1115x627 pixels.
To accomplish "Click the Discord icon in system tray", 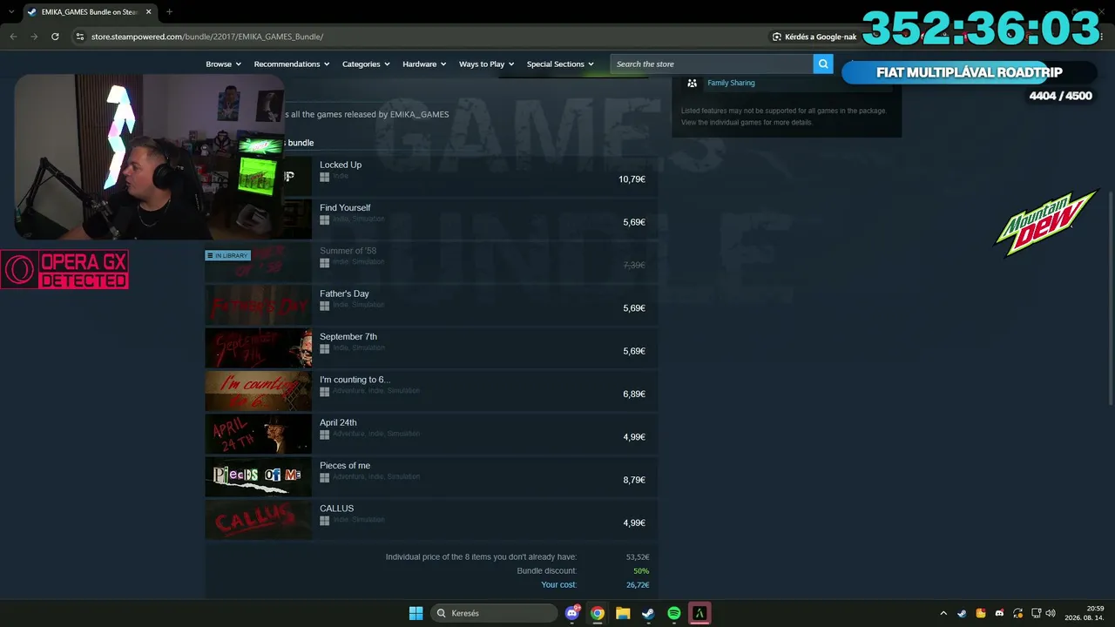I will tap(999, 613).
